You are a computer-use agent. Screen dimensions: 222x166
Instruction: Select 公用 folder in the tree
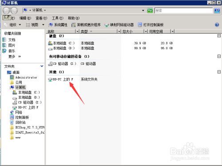(16, 82)
